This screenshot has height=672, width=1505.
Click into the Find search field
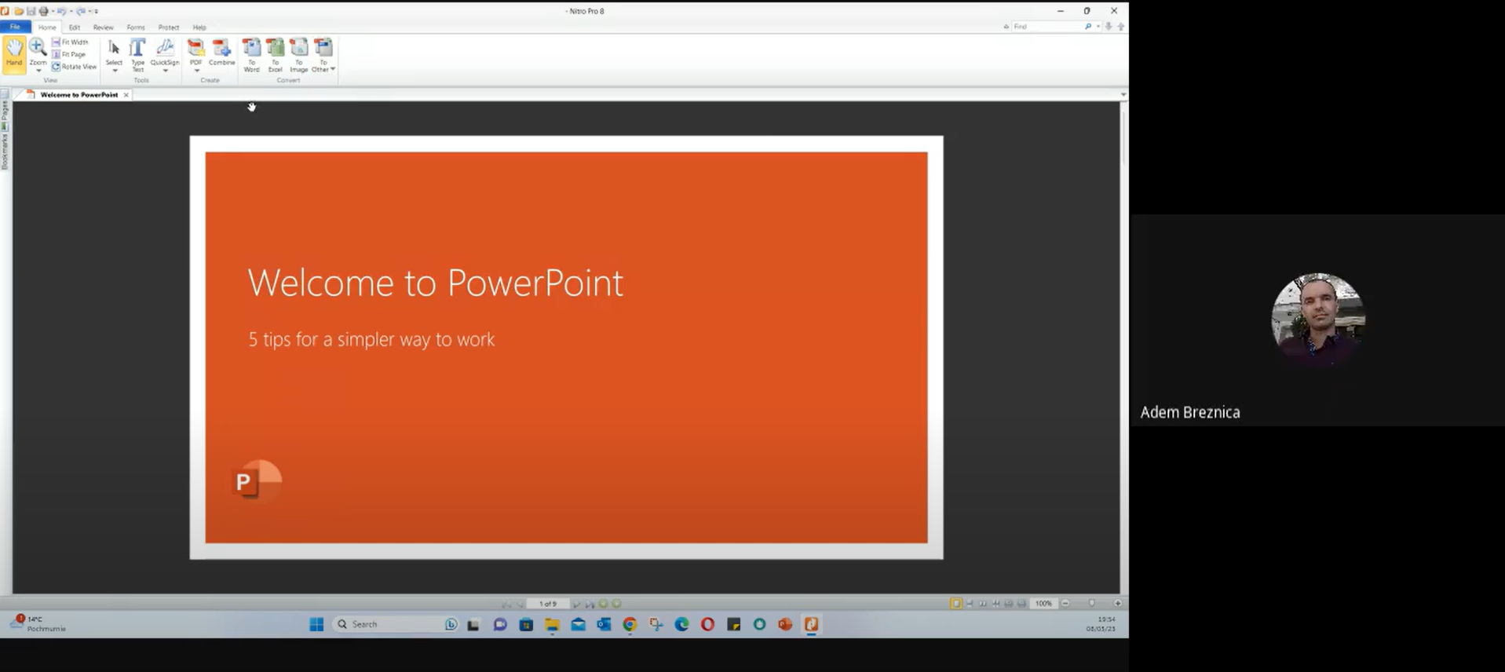(1047, 27)
